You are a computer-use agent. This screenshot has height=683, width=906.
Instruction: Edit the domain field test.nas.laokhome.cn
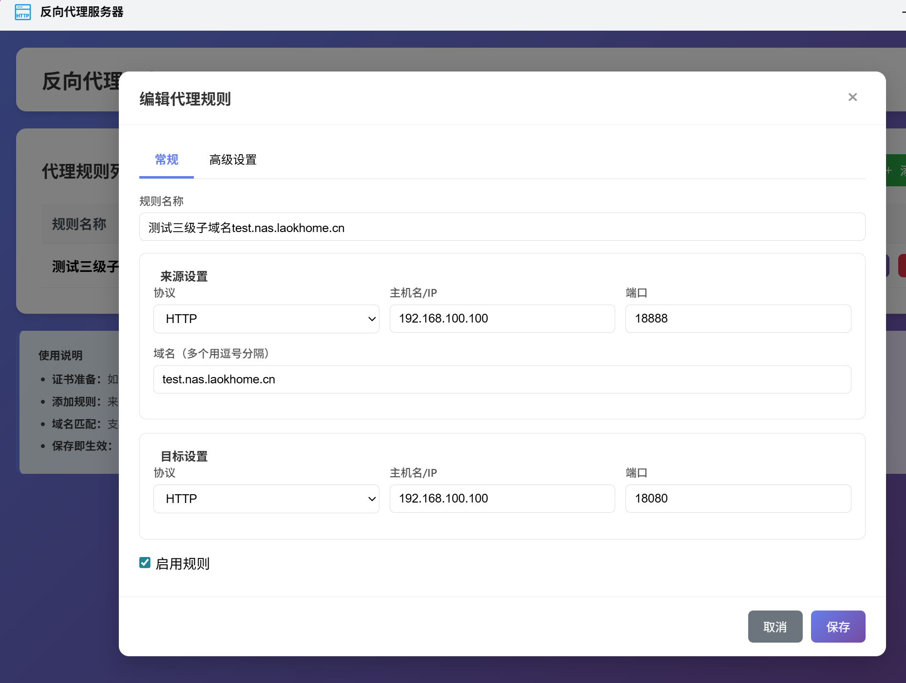(x=502, y=379)
